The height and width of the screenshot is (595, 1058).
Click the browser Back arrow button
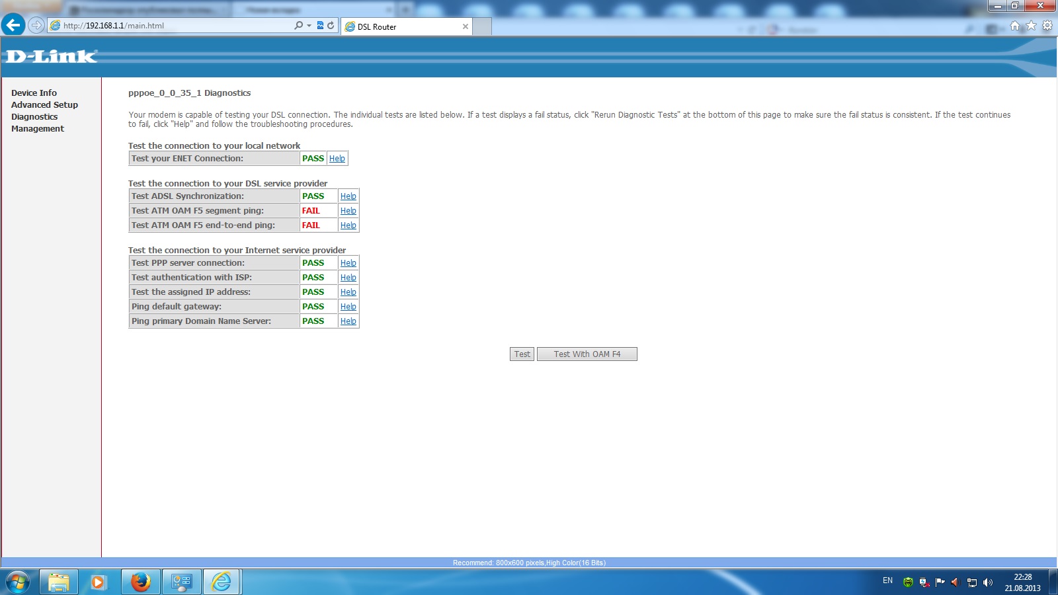(13, 25)
